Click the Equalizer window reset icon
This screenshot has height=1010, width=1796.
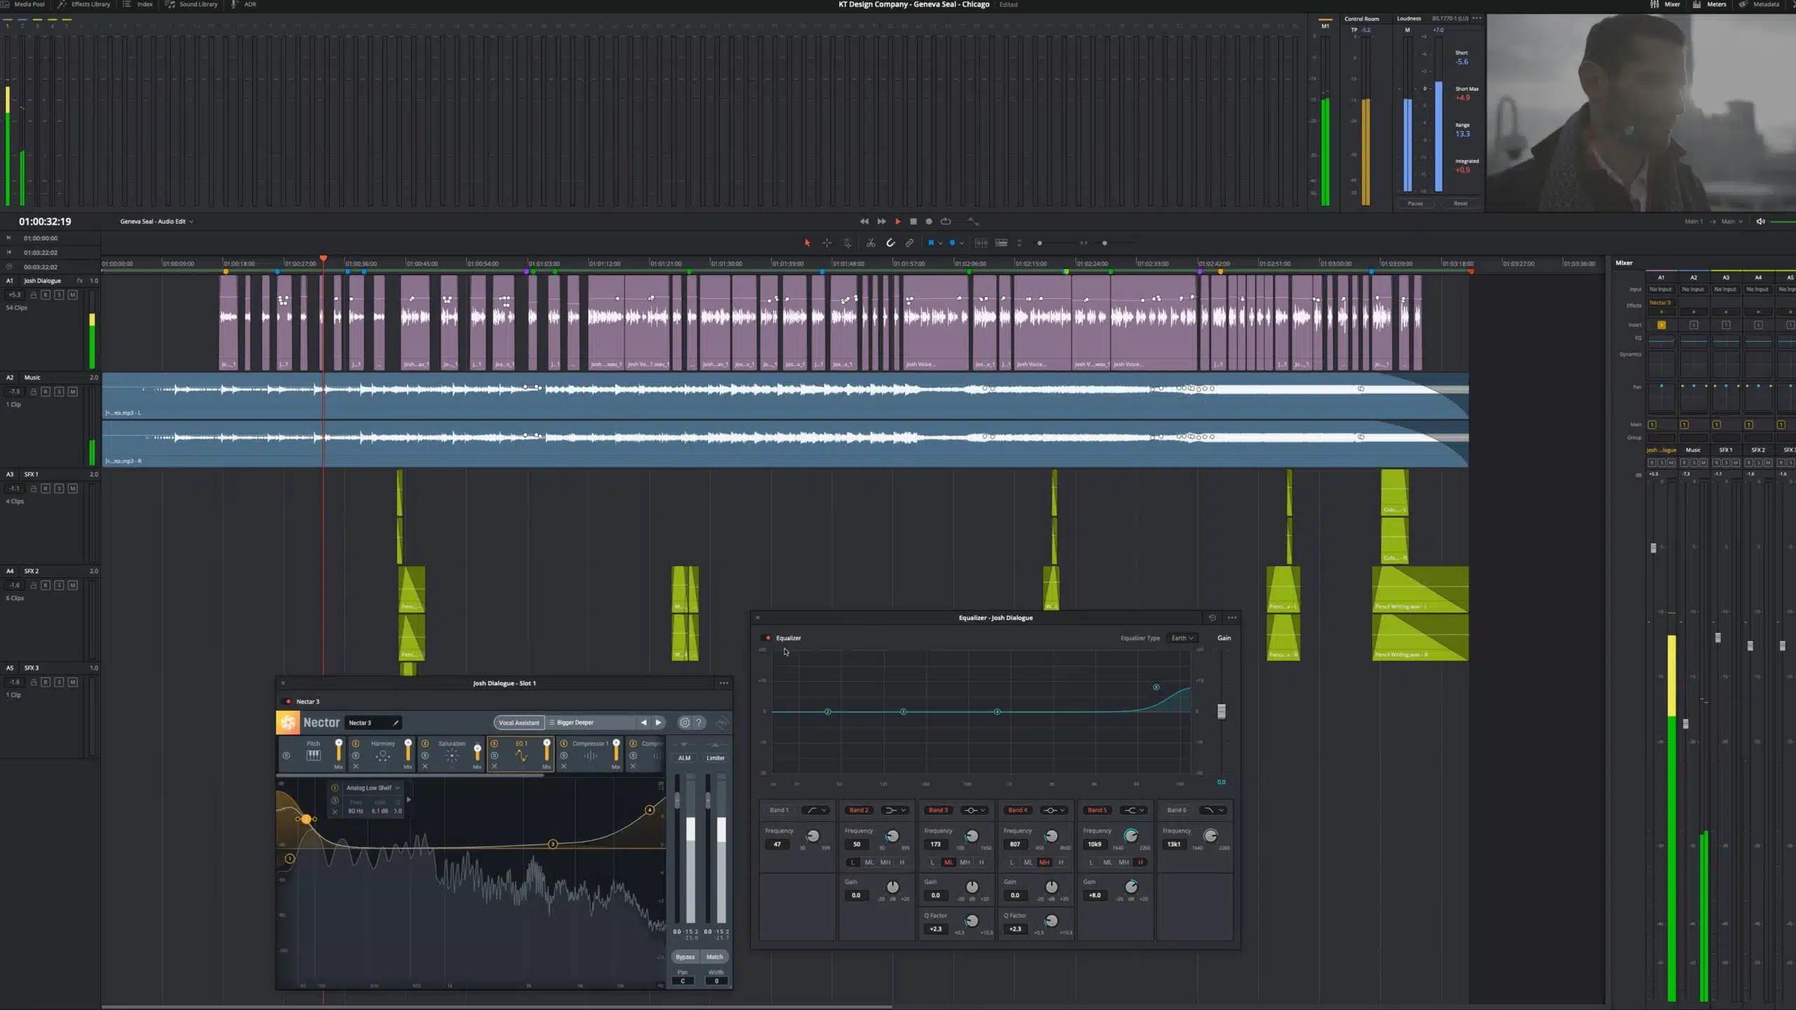coord(1212,617)
